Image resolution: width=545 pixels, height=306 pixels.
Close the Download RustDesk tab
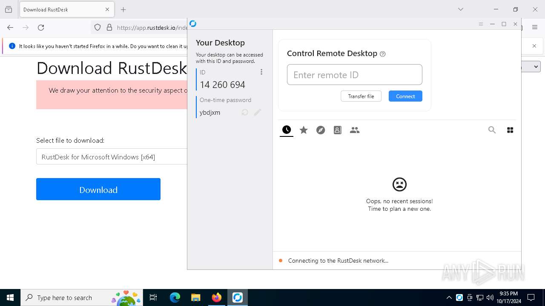tap(107, 9)
